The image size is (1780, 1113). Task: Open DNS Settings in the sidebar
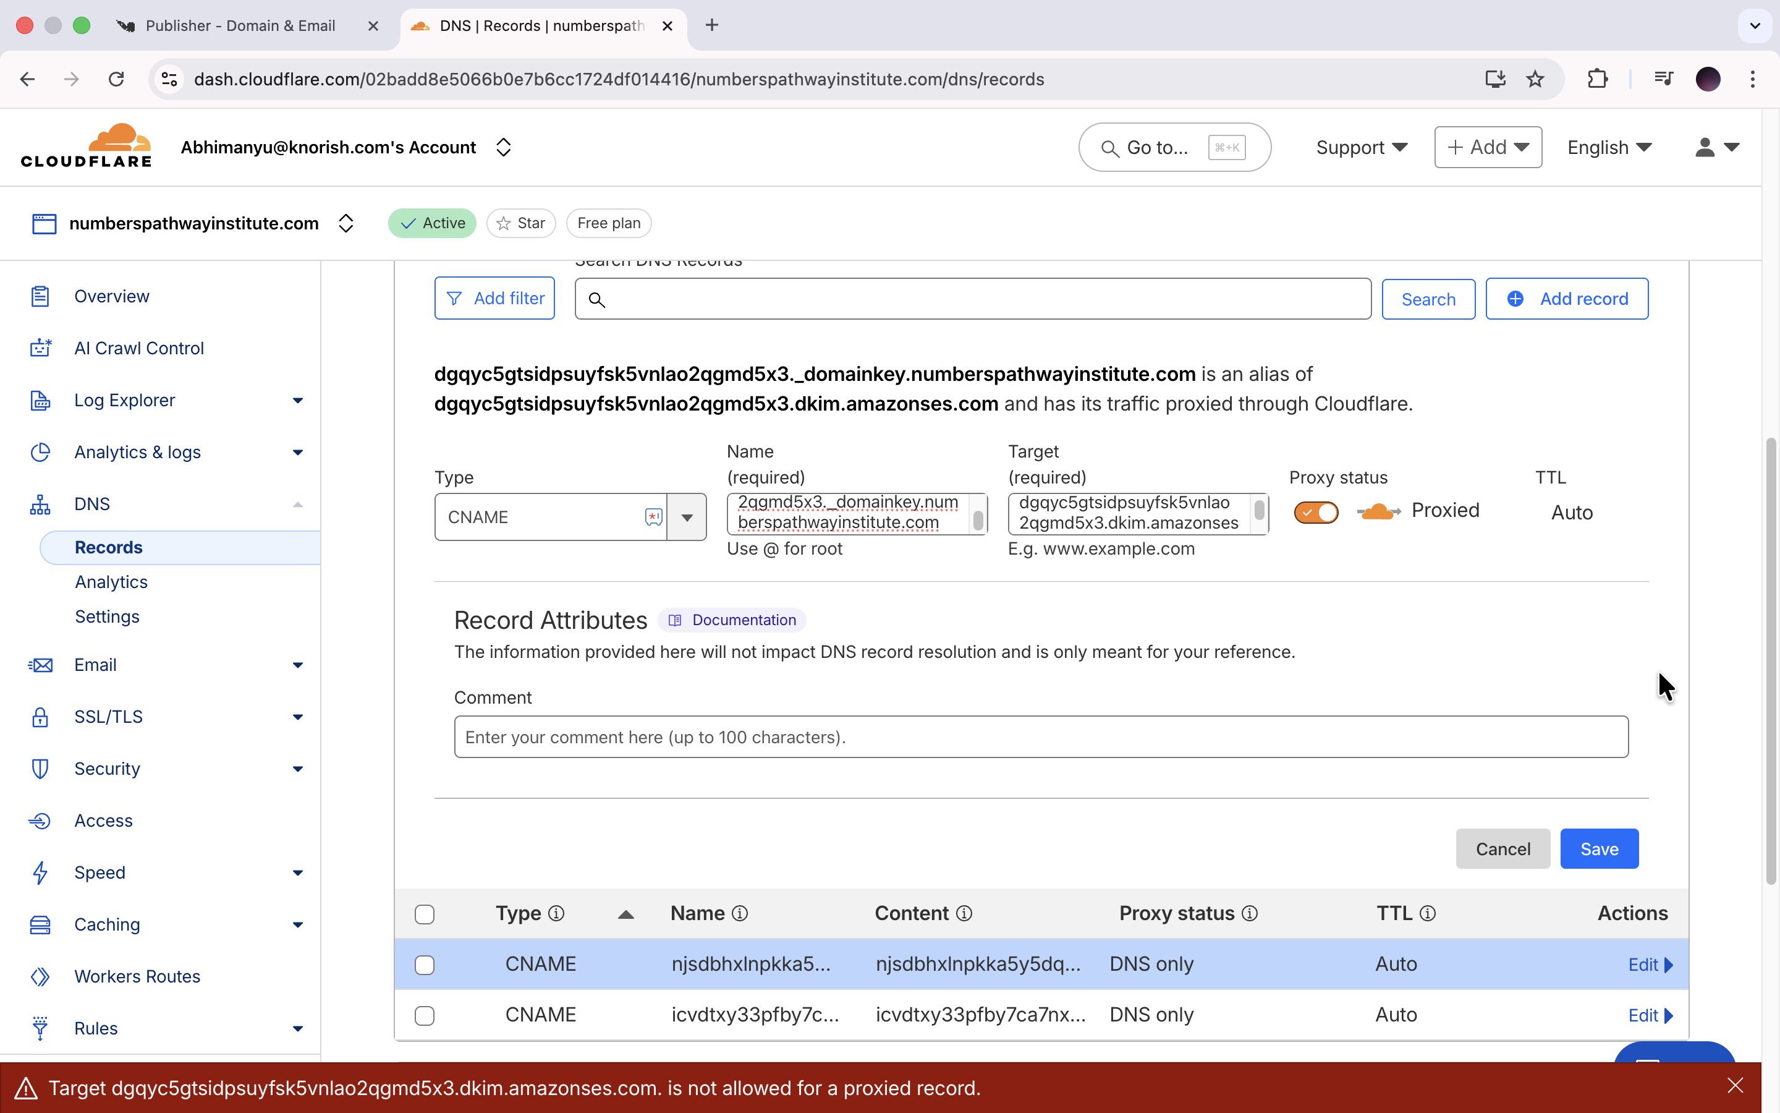click(x=107, y=616)
